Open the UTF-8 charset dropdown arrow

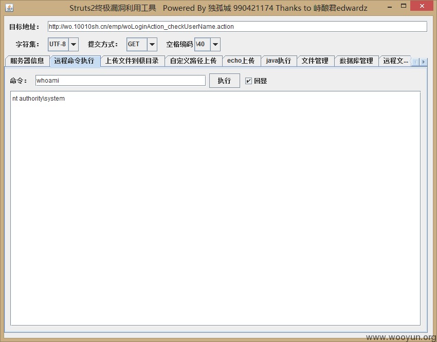(x=74, y=44)
